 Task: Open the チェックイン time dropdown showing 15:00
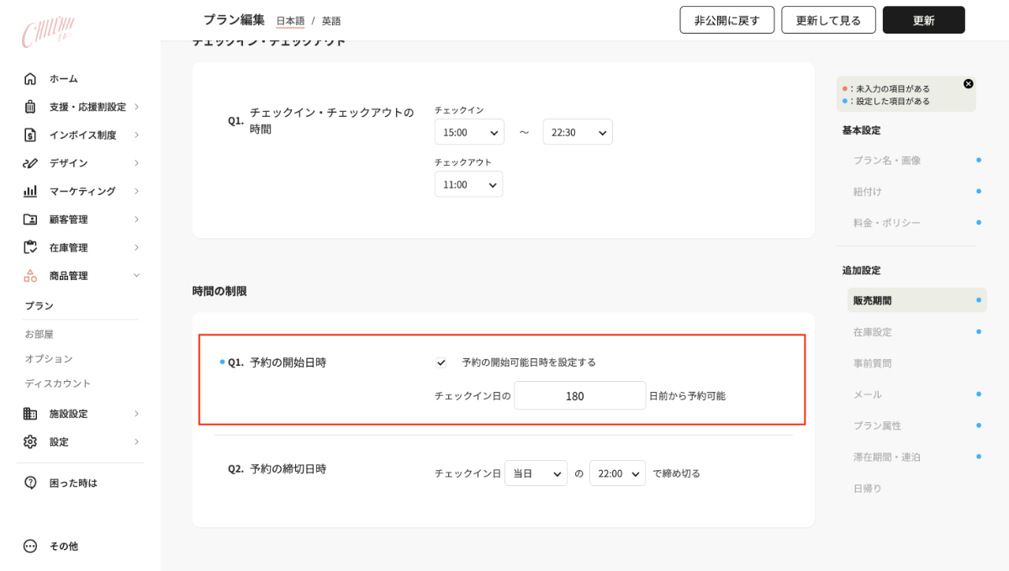point(469,131)
